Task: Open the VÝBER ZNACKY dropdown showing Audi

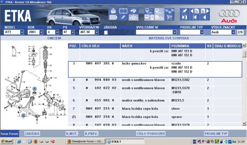Action: point(233,32)
